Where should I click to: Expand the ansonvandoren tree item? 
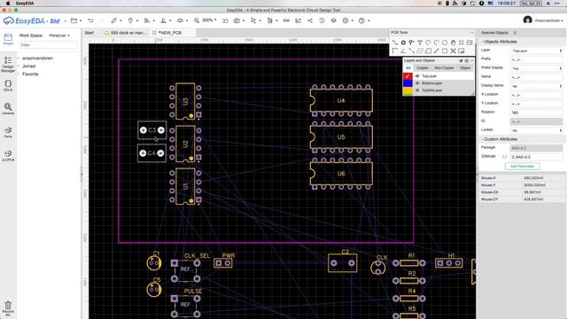click(x=19, y=58)
